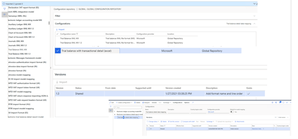Collapse the Versions section in the small window
The image size is (298, 139).
pyautogui.click(x=288, y=117)
